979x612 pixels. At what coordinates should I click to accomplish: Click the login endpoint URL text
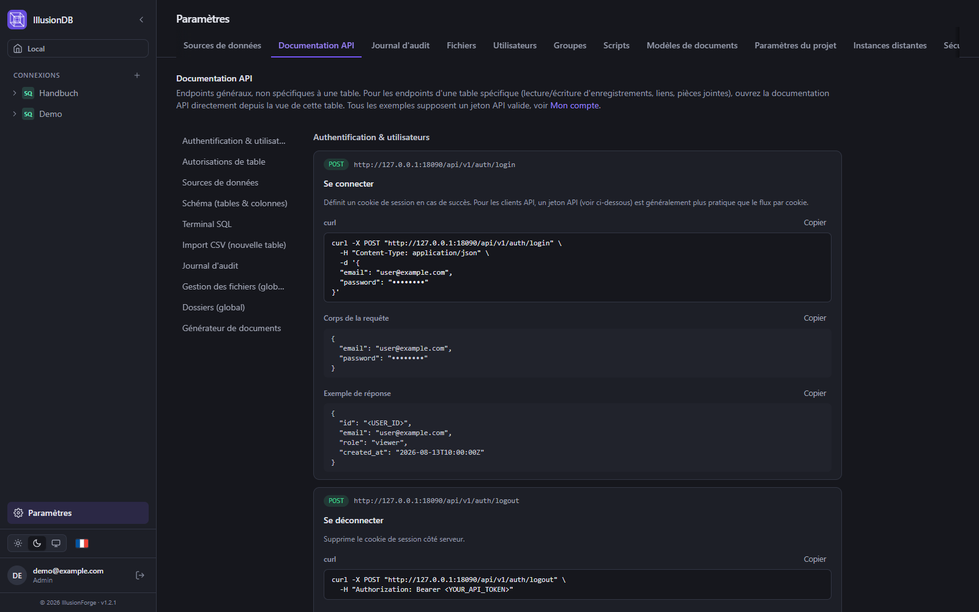(434, 165)
